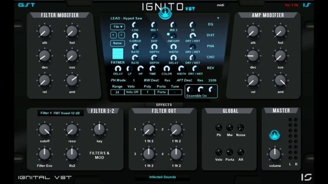Click the lfo2 knob
Screen dimensions: 328x184
tap(72, 154)
